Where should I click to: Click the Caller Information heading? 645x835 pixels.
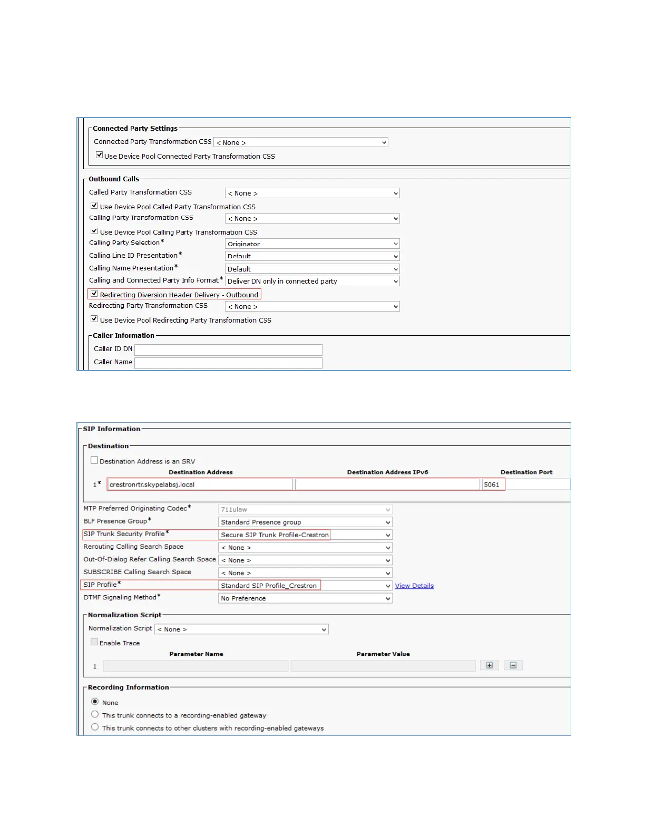pos(124,335)
